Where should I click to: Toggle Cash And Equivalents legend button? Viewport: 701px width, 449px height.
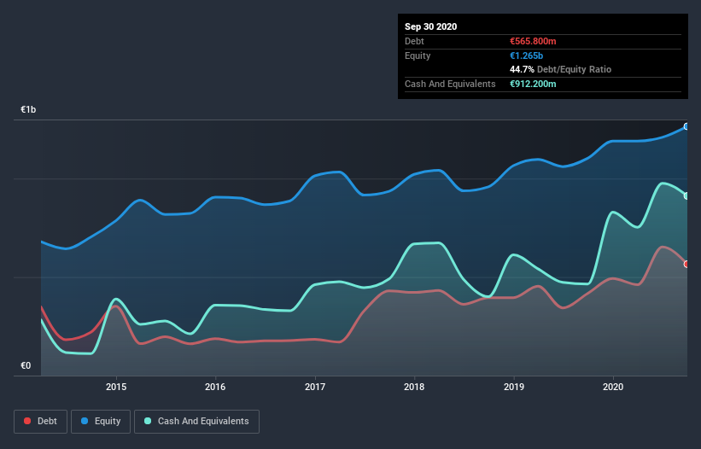coord(196,422)
